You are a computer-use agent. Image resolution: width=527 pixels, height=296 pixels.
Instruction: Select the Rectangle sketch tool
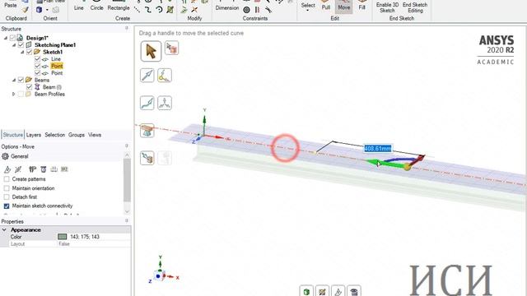pyautogui.click(x=119, y=6)
